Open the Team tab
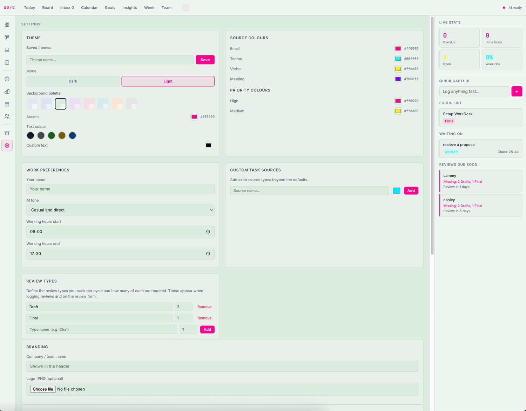The width and height of the screenshot is (526, 411). click(x=167, y=8)
